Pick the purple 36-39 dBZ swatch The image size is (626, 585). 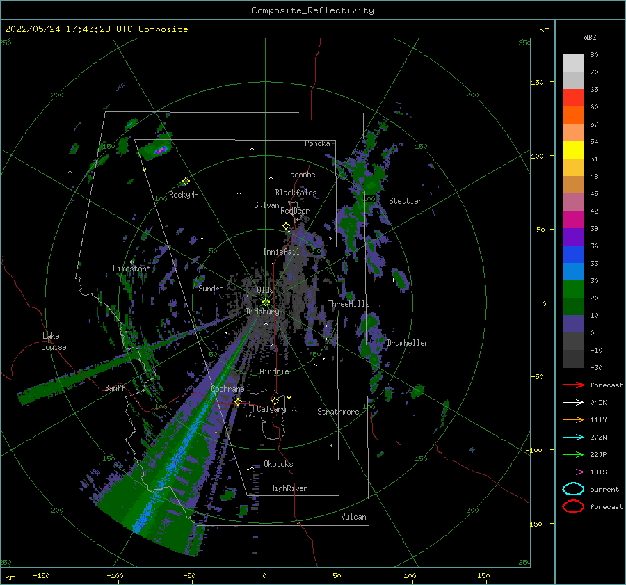coord(573,237)
